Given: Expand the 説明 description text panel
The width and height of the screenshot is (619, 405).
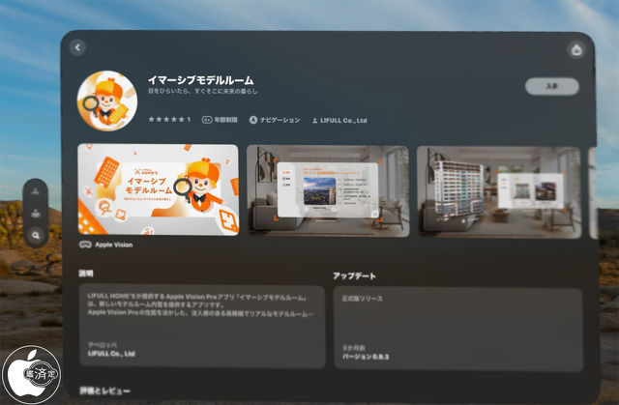Looking at the screenshot, I should 201,307.
